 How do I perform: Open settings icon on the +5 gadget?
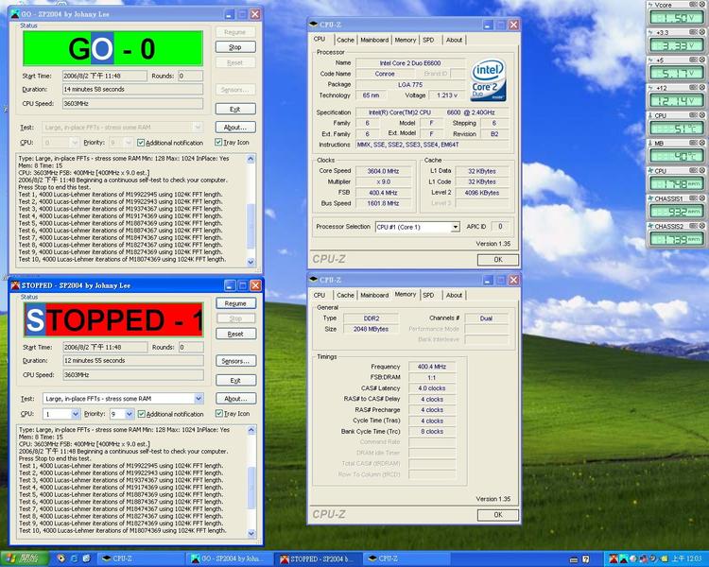pos(693,60)
